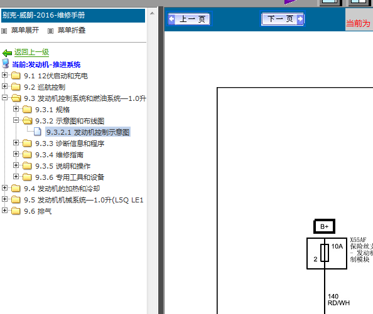Click left arrow icon on 上一页 button
The height and width of the screenshot is (314, 373).
pyautogui.click(x=172, y=19)
